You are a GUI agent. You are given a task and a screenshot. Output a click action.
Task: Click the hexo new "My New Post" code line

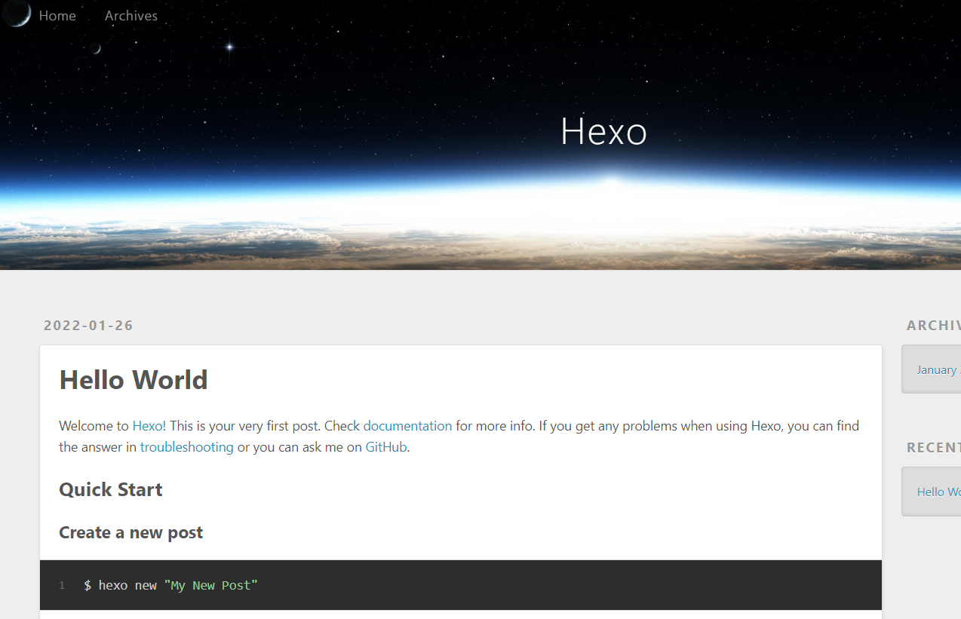170,585
